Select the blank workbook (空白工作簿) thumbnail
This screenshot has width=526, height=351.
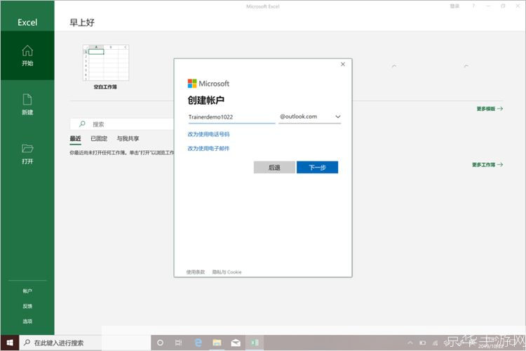coord(106,63)
